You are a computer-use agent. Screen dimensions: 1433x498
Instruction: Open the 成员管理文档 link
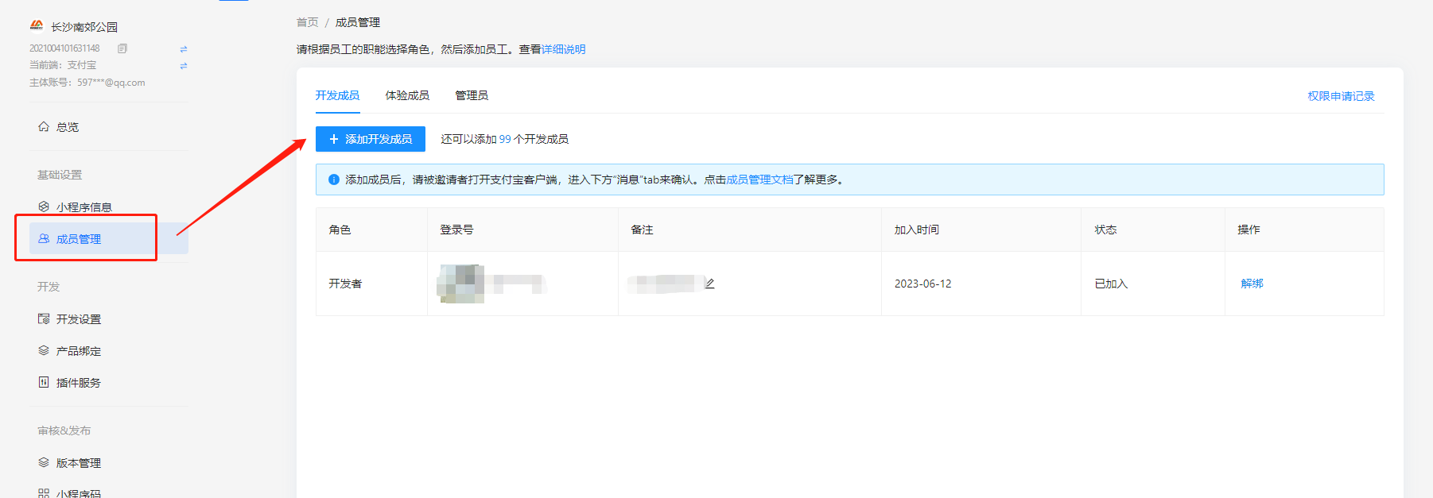pos(759,180)
